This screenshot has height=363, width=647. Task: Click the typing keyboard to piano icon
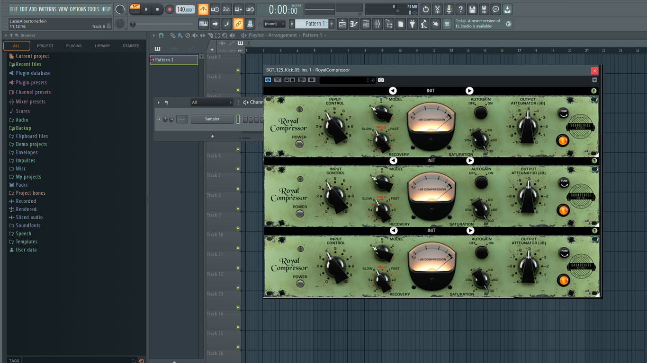(x=203, y=24)
